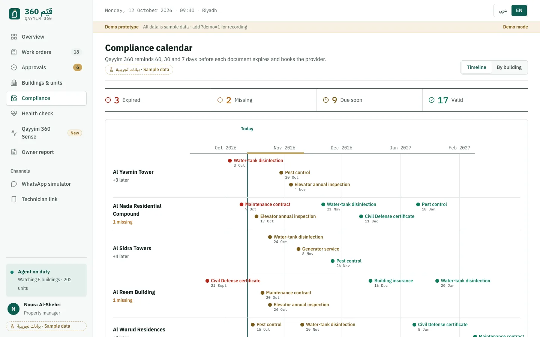Click the Demo mode label
540x337 pixels.
515,27
